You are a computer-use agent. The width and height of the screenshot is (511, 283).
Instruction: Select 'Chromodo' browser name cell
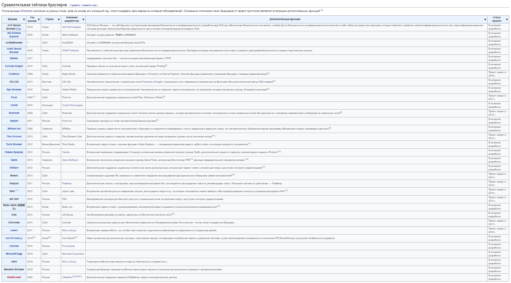click(14, 222)
